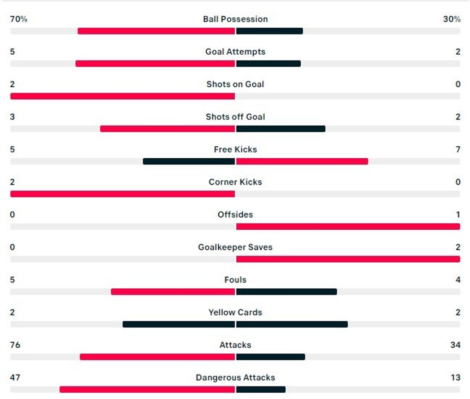This screenshot has width=470, height=399.
Task: Click the red Offsides bar on the right
Action: [x=348, y=227]
